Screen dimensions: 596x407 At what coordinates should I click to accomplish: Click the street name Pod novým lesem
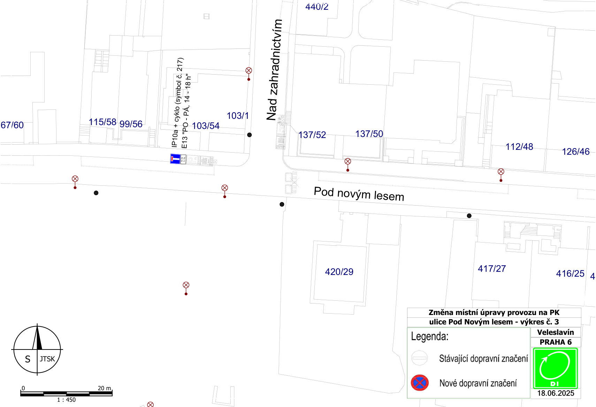click(359, 194)
